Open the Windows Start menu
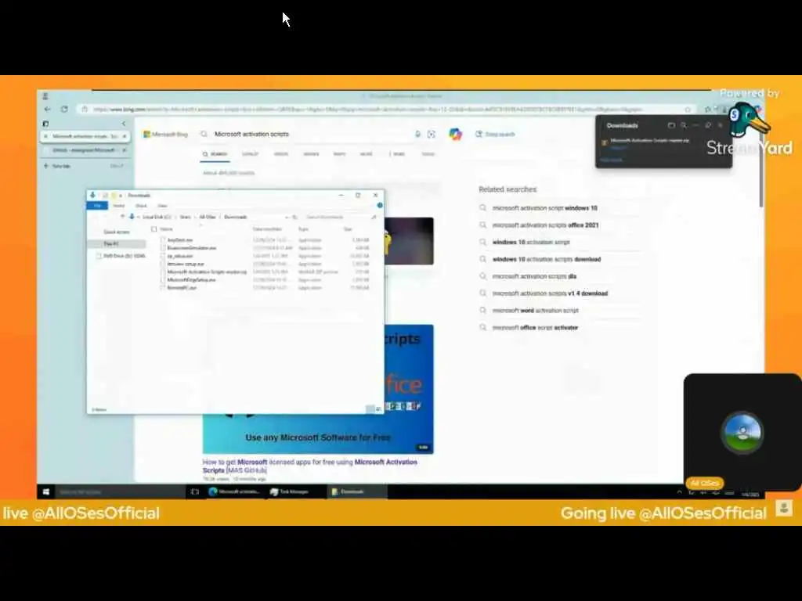 coord(46,491)
